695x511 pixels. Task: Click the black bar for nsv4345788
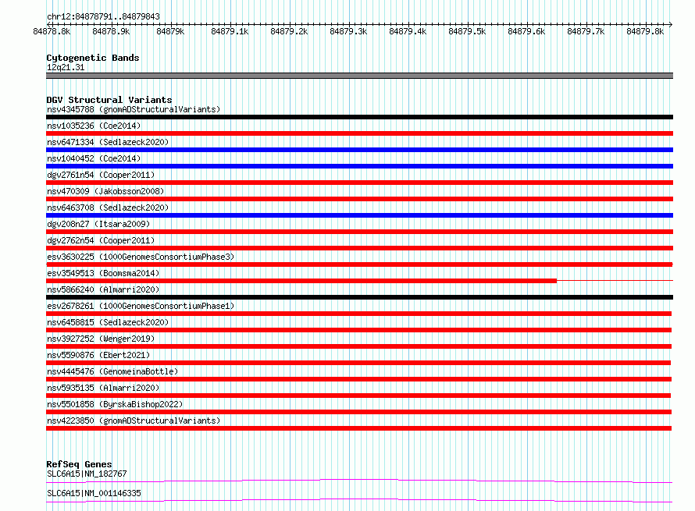(x=359, y=117)
